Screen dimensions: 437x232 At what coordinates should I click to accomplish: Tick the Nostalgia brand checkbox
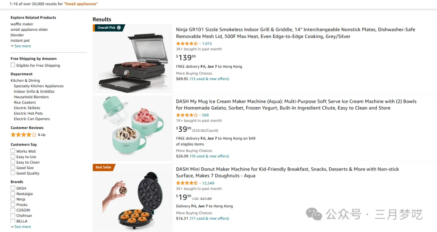(13, 194)
